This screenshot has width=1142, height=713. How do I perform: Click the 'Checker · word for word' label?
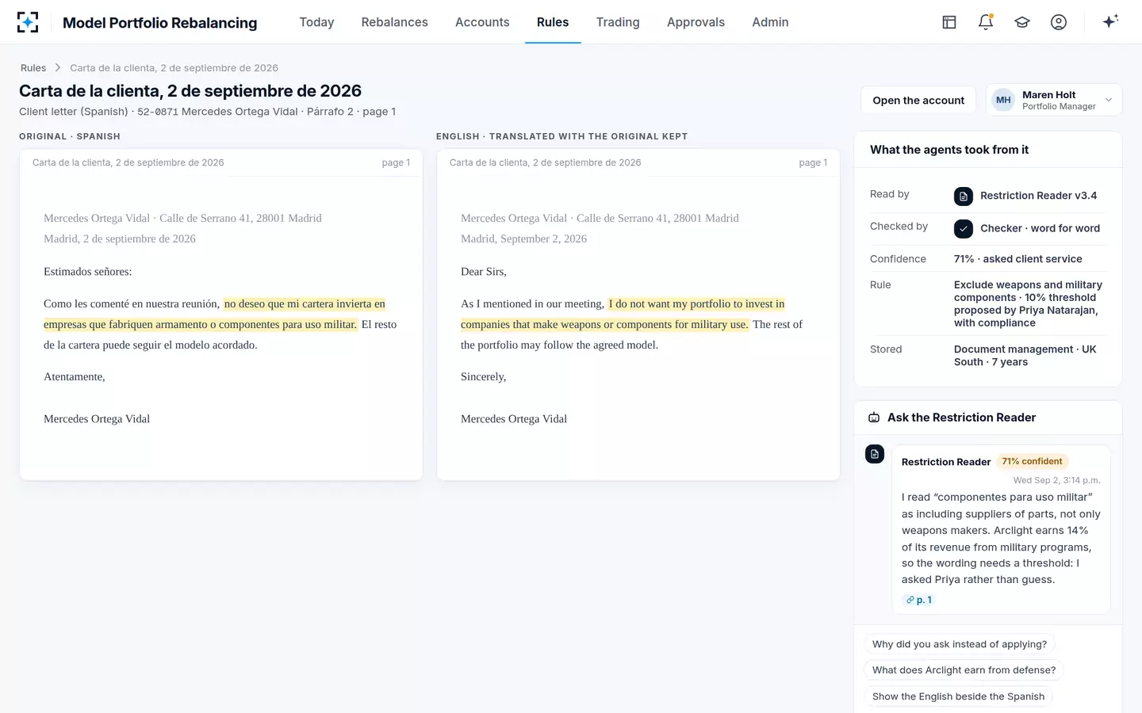tap(1040, 228)
